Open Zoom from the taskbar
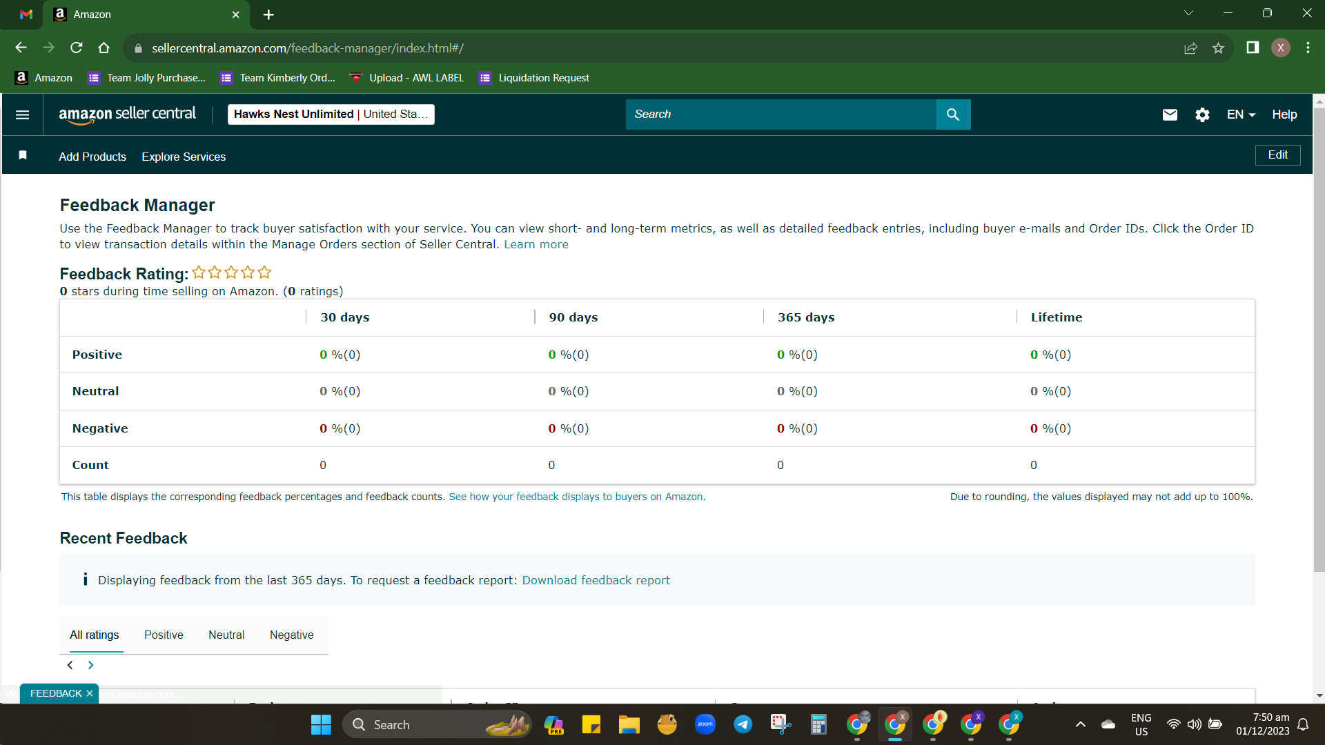The image size is (1325, 745). (x=705, y=724)
